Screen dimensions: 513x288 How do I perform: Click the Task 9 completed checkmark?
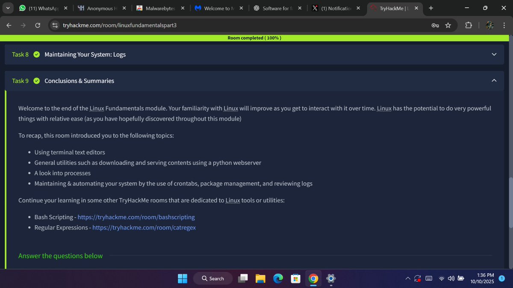[36, 81]
